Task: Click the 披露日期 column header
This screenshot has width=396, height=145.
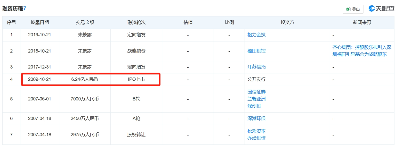Action: coord(40,22)
